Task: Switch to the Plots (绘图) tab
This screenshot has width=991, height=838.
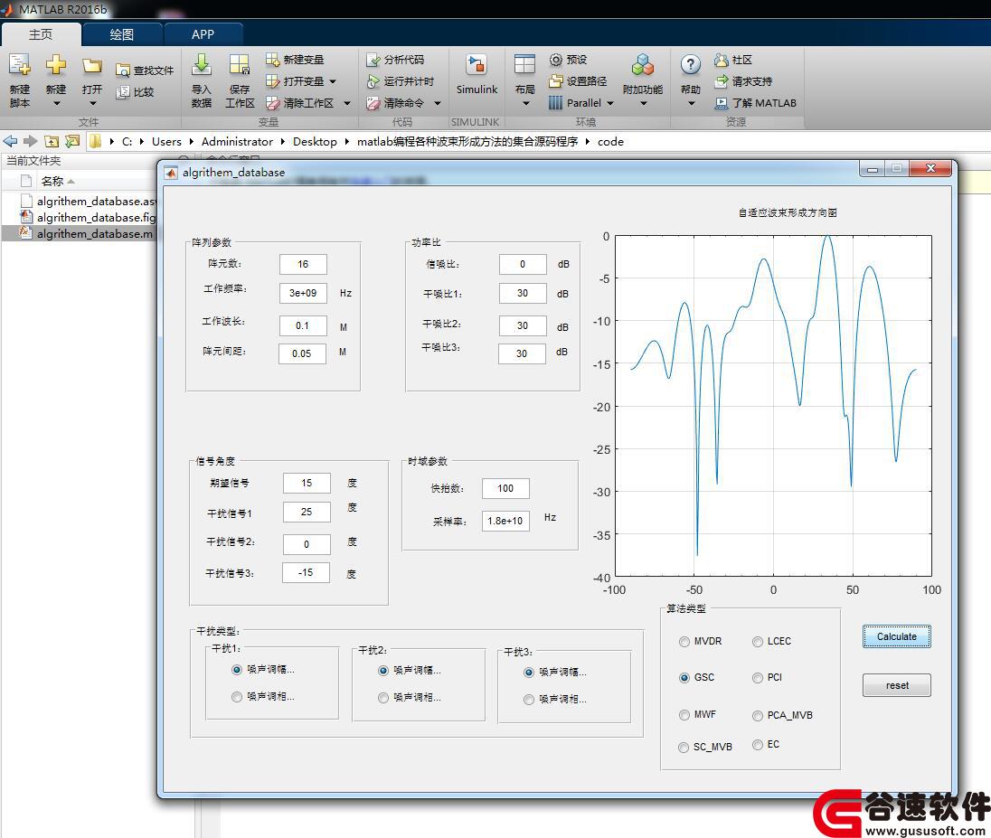Action: coord(122,34)
